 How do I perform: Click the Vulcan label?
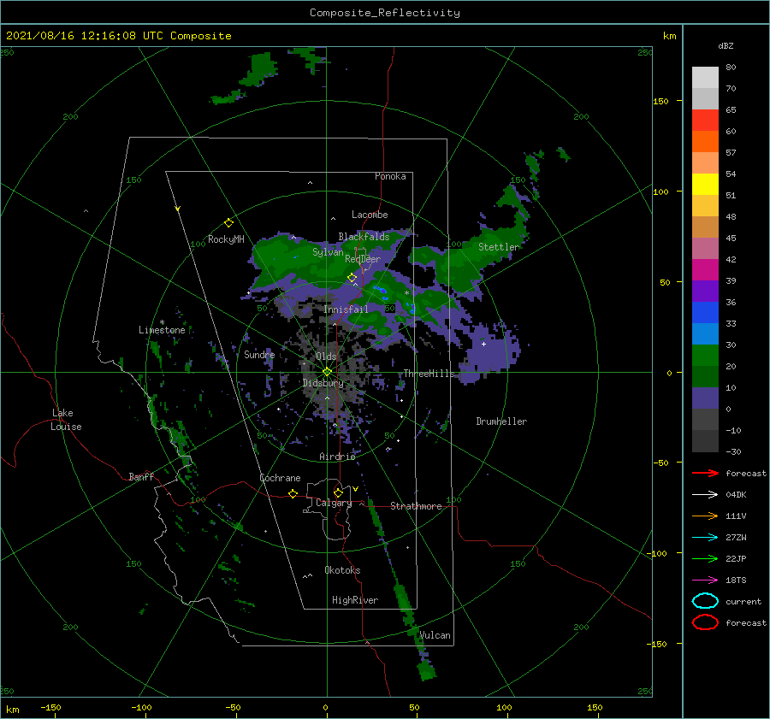(435, 635)
